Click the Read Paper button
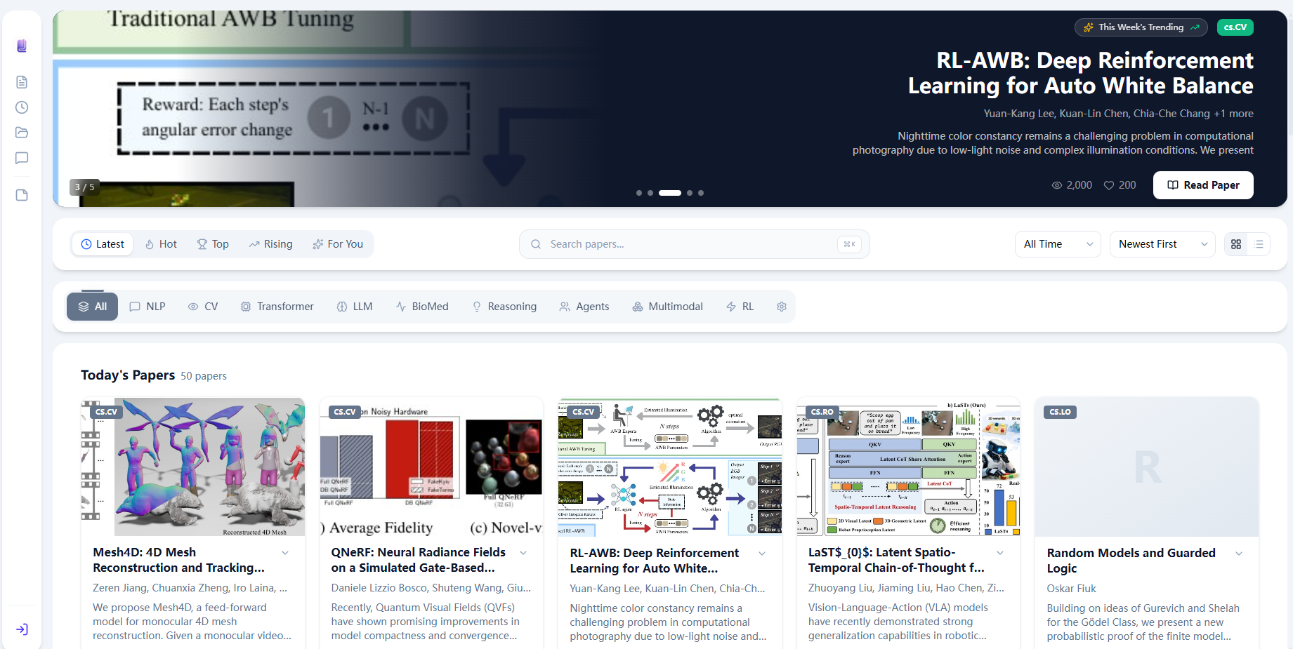Image resolution: width=1293 pixels, height=649 pixels. click(1203, 185)
